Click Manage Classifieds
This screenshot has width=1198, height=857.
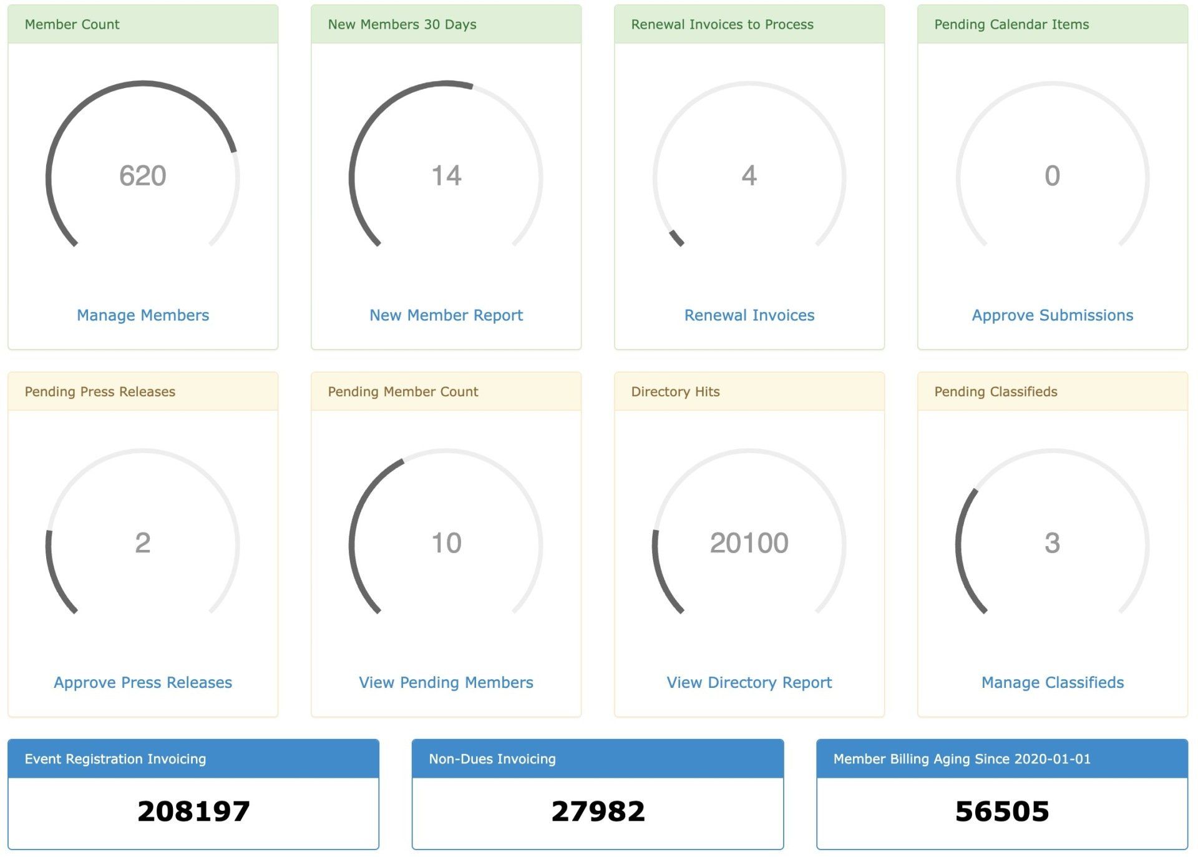point(1052,682)
